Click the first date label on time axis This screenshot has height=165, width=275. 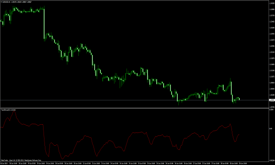[4, 164]
